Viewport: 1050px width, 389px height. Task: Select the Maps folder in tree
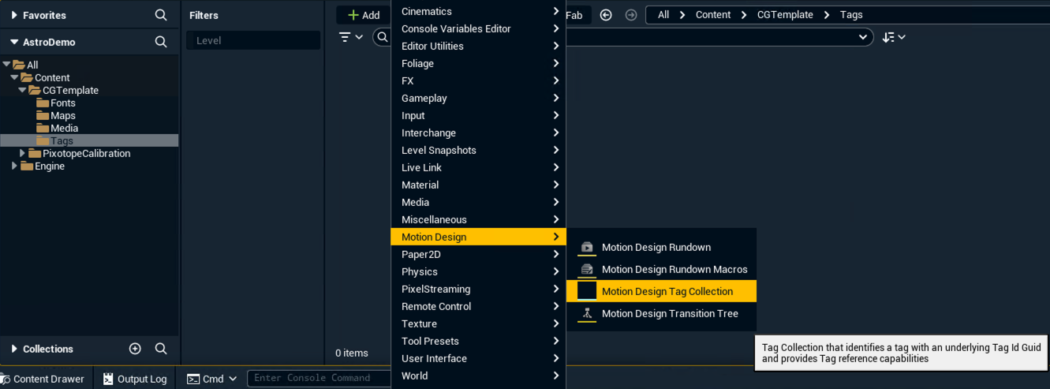point(63,116)
